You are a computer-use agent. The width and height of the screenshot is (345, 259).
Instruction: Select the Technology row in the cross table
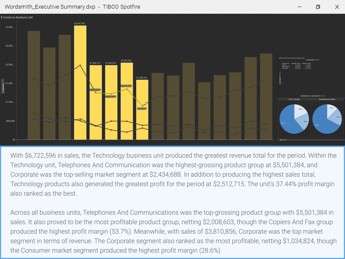click(x=284, y=68)
